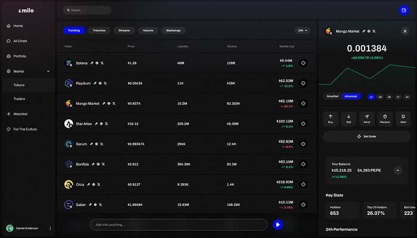Image resolution: width=417 pixels, height=238 pixels.
Task: Open Traders under Market
Action: tap(20, 99)
